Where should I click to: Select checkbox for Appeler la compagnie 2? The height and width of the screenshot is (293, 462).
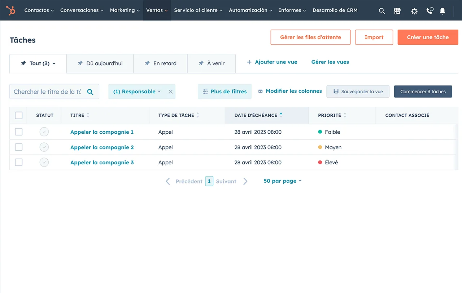point(19,147)
